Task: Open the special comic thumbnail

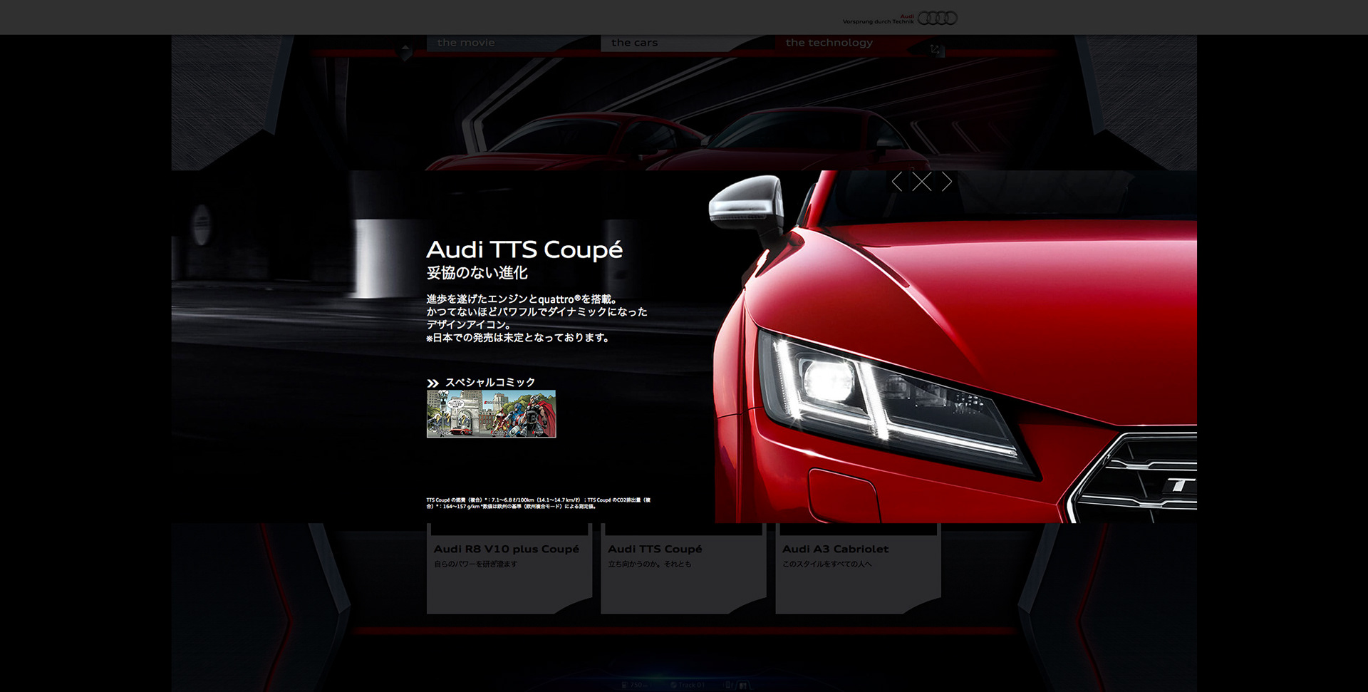Action: click(x=491, y=413)
